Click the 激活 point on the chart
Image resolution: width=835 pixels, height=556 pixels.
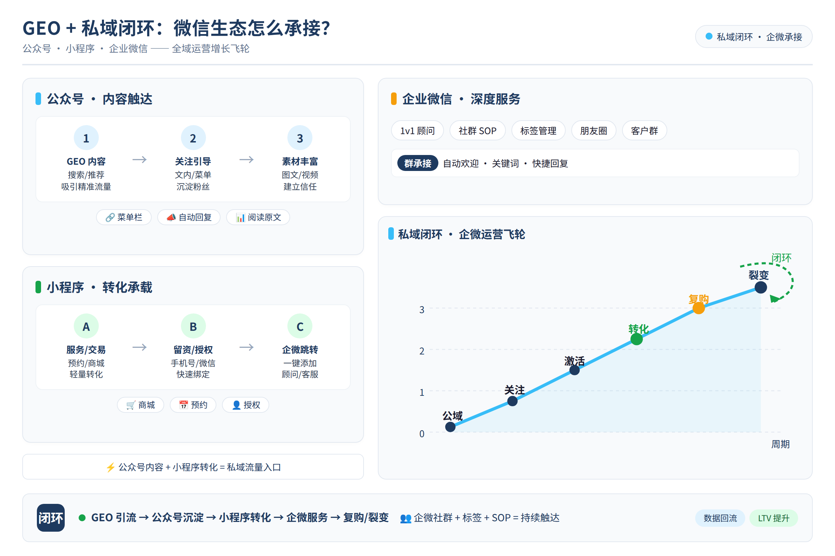[574, 370]
